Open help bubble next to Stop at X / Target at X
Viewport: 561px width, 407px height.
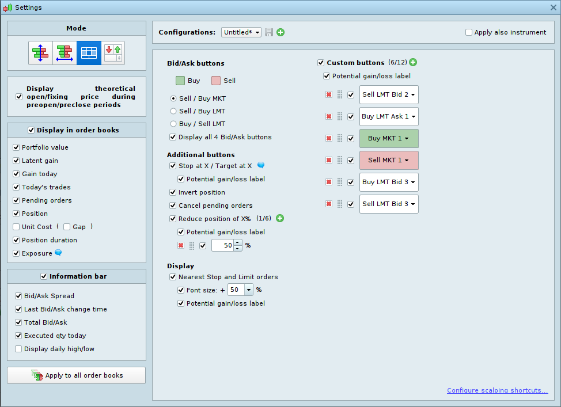(x=261, y=165)
